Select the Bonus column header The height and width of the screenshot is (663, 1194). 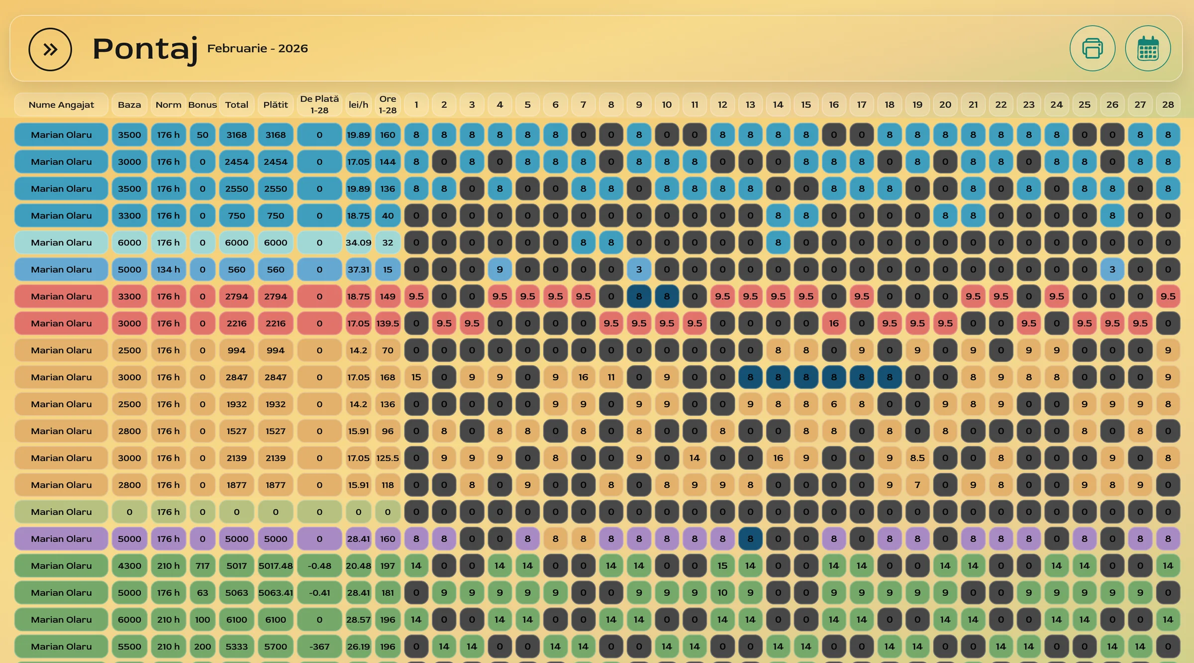(202, 105)
